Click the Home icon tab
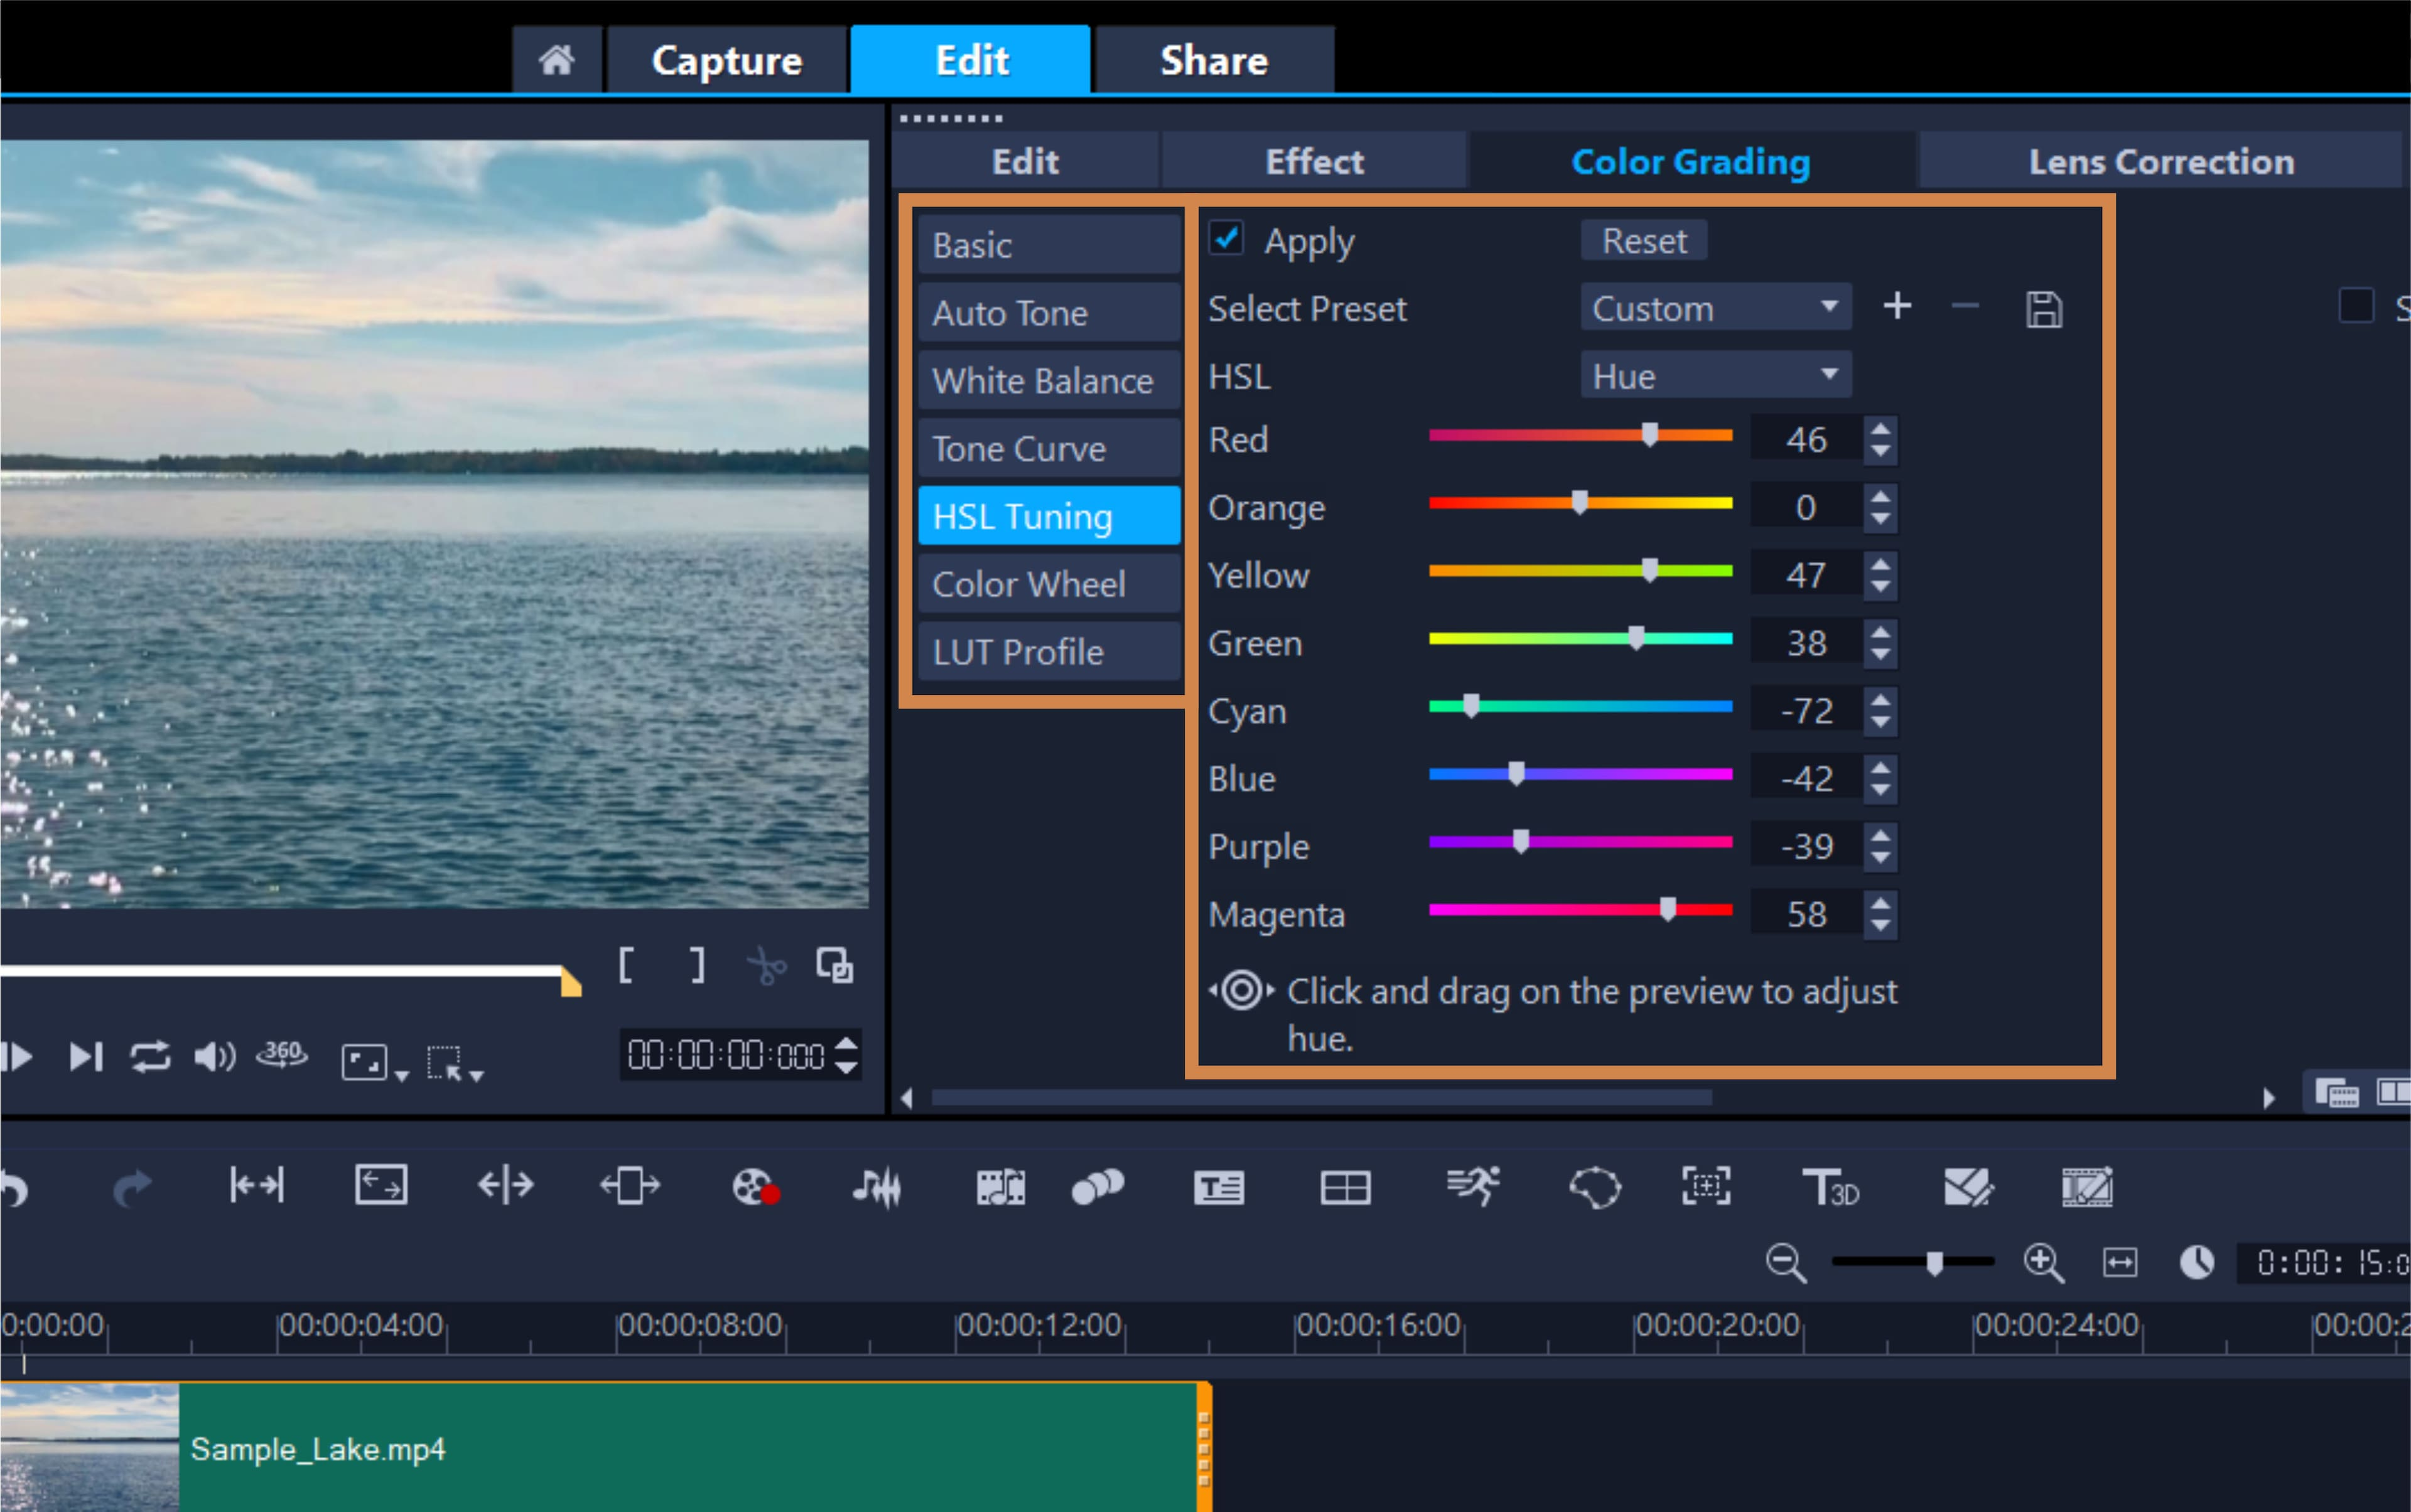The height and width of the screenshot is (1512, 2411). click(x=556, y=61)
